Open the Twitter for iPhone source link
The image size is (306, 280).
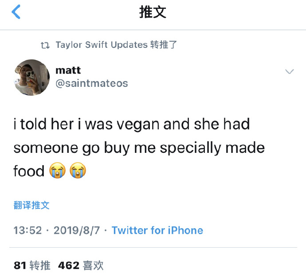pos(157,230)
